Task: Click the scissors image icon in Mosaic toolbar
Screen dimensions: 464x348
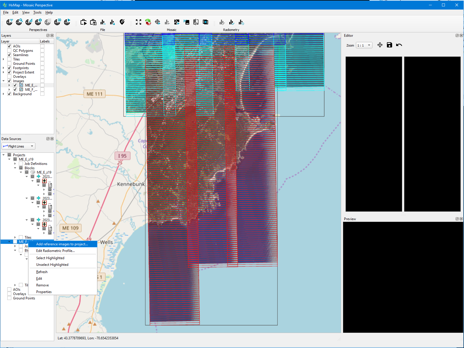Action: tap(187, 22)
